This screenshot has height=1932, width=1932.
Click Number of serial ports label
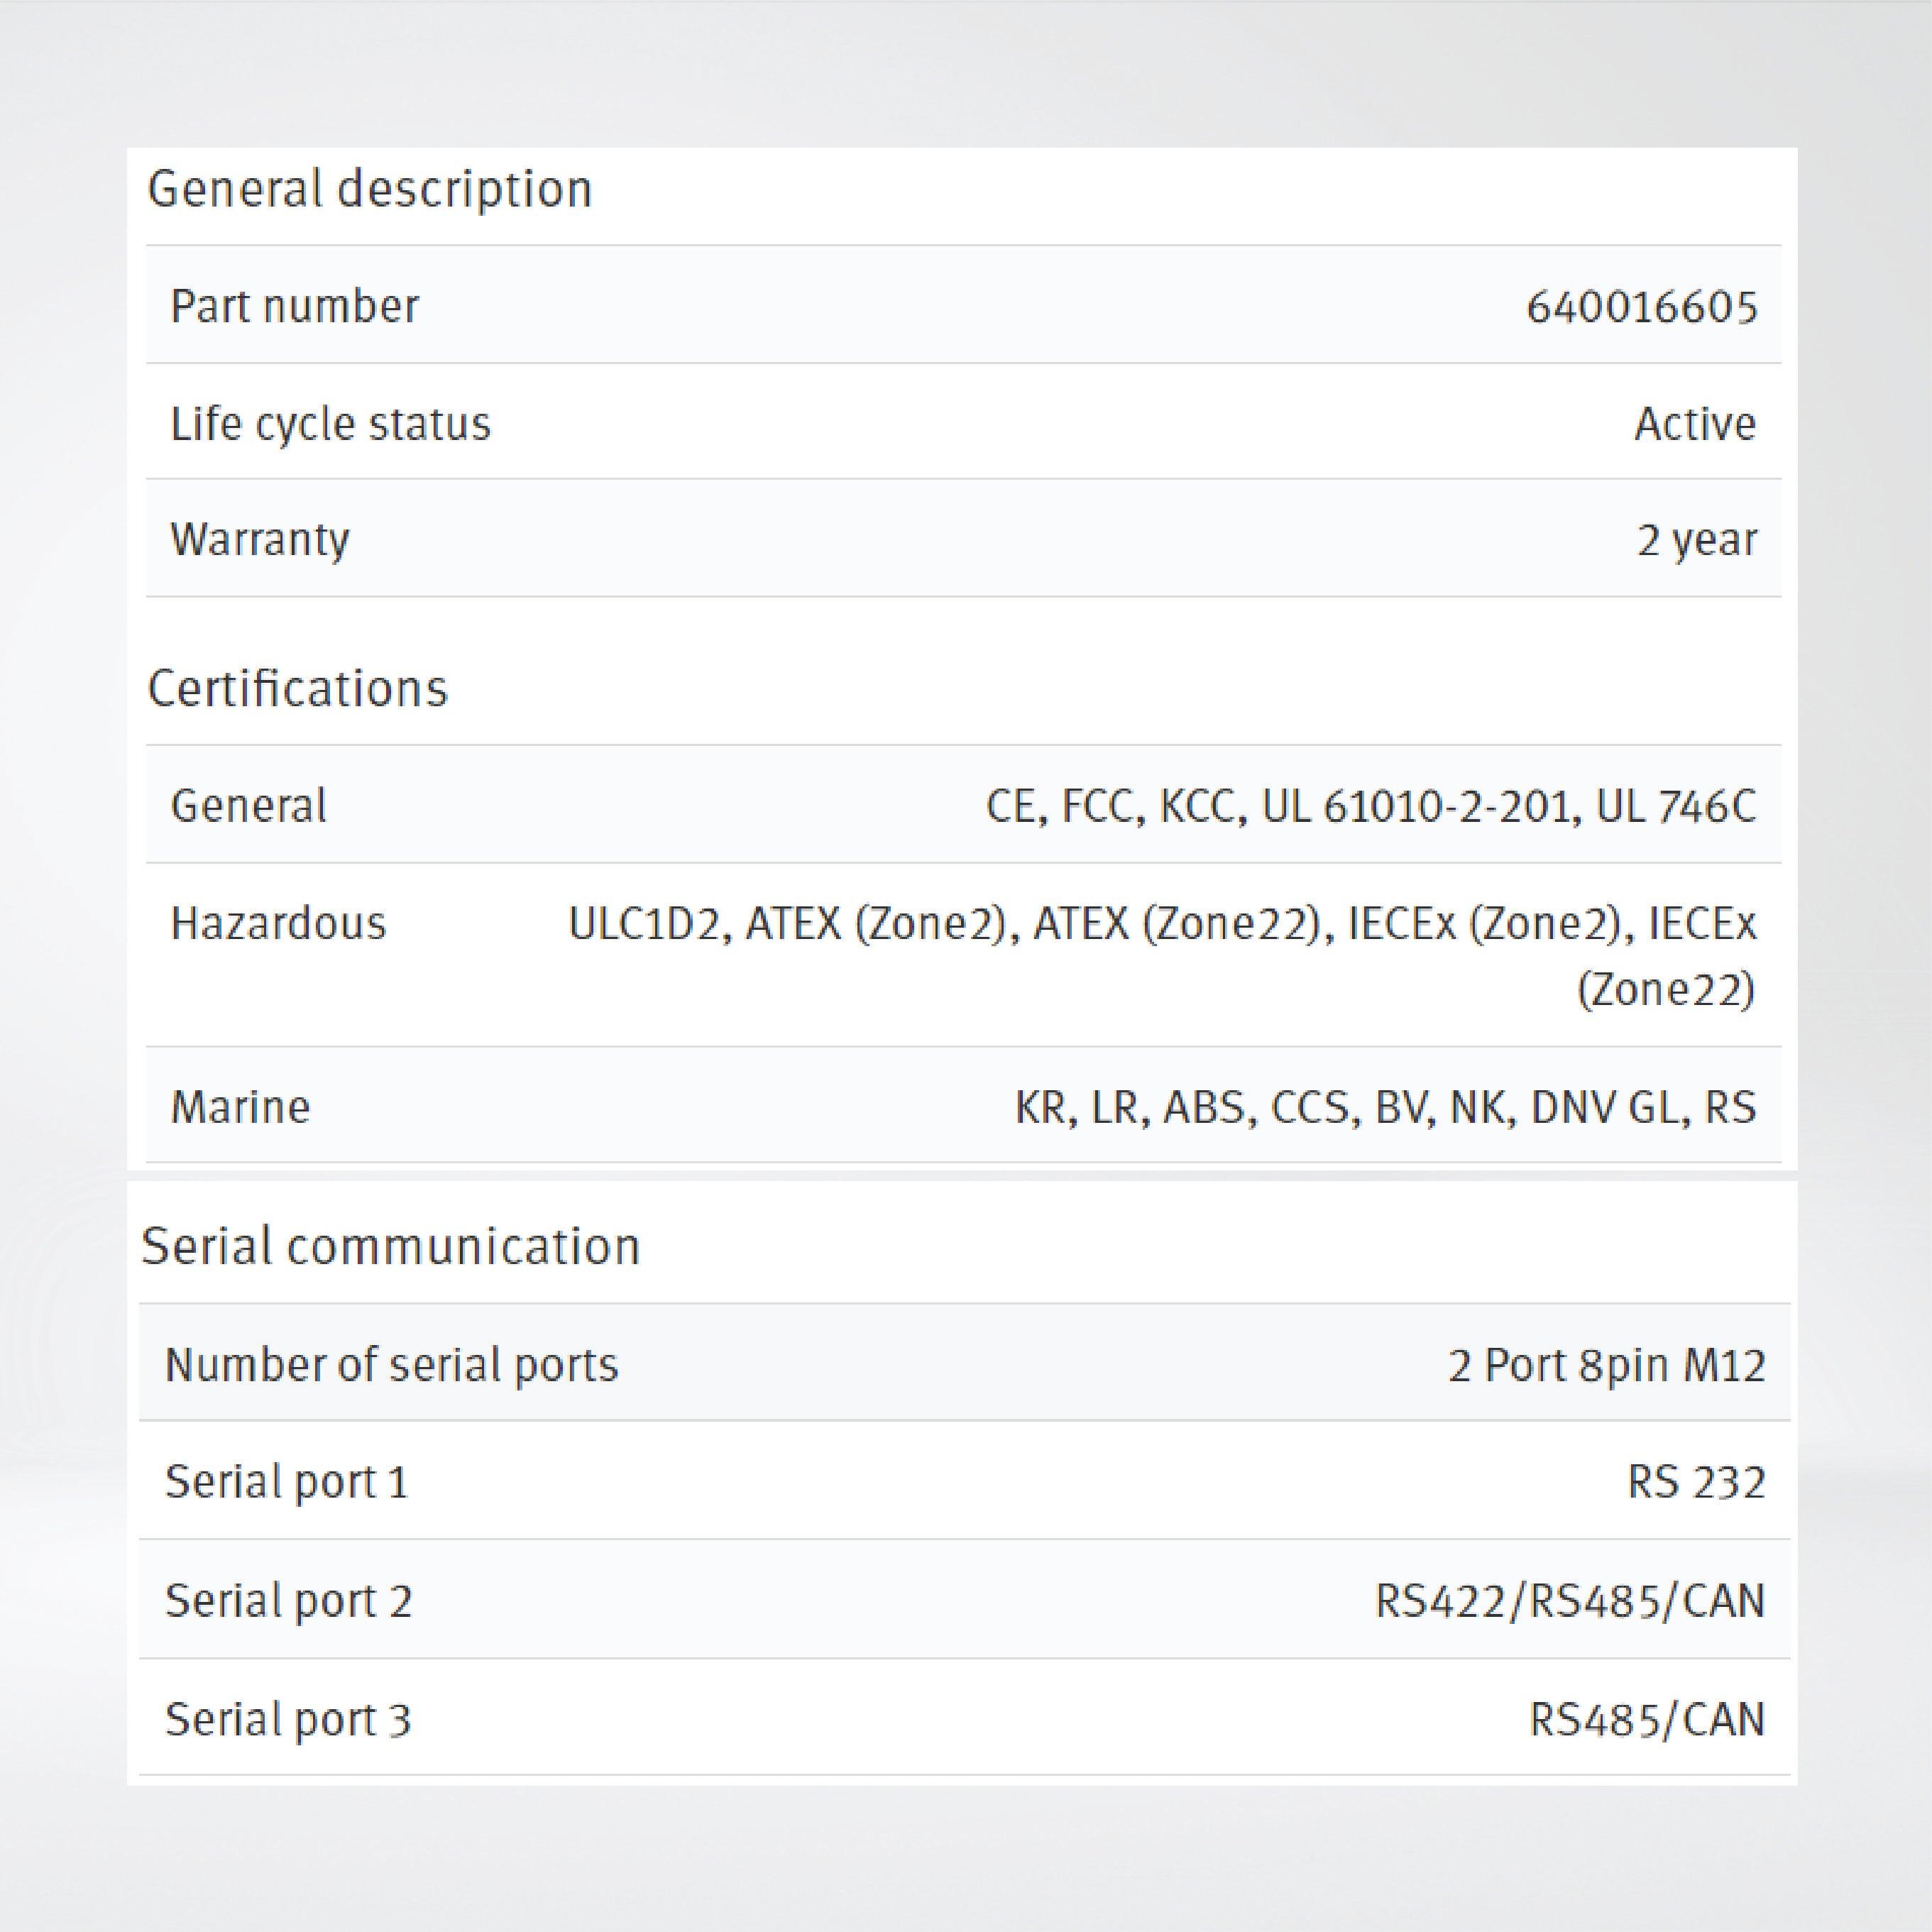(391, 1365)
